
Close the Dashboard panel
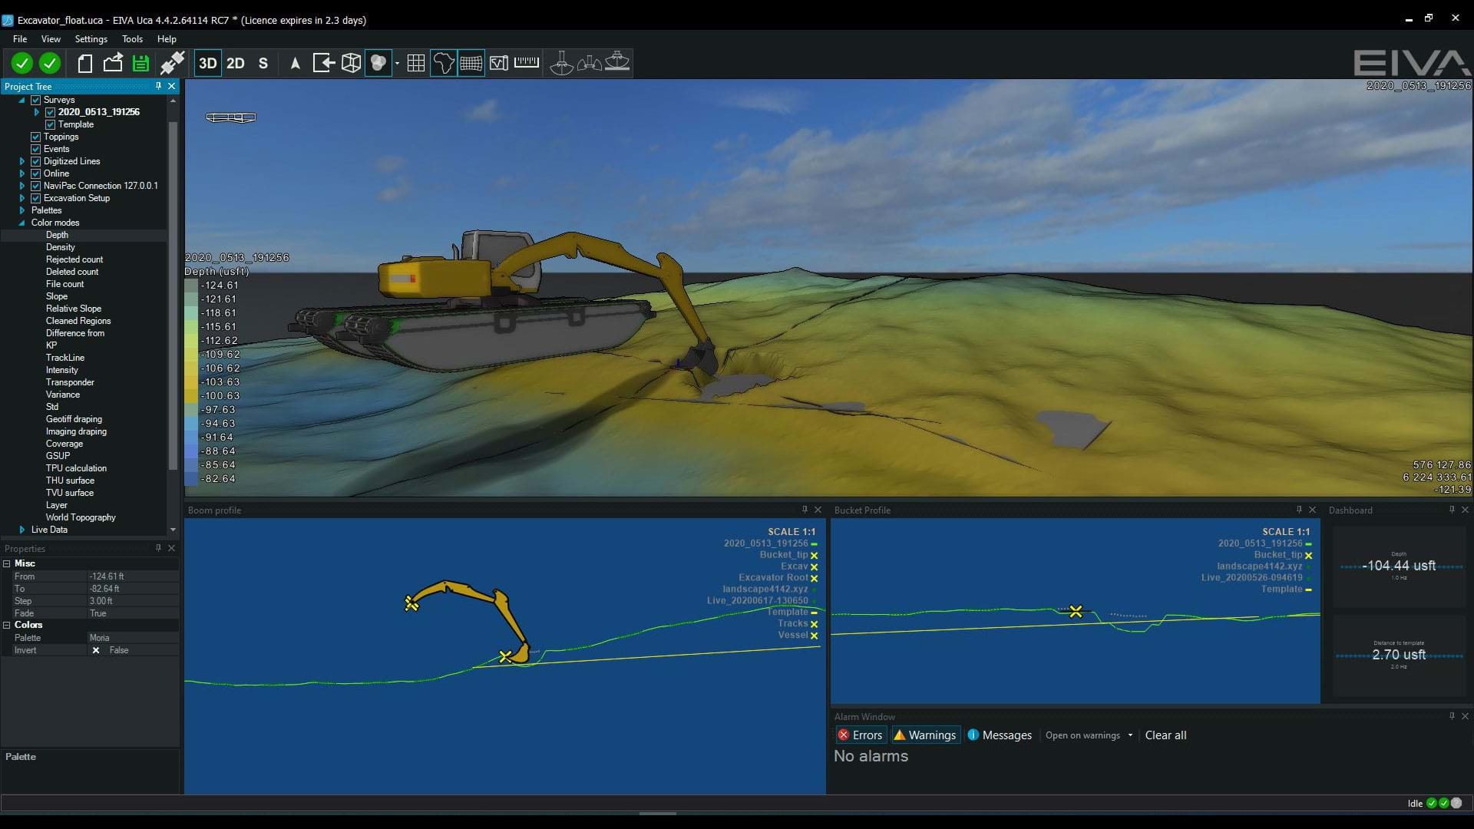1465,510
